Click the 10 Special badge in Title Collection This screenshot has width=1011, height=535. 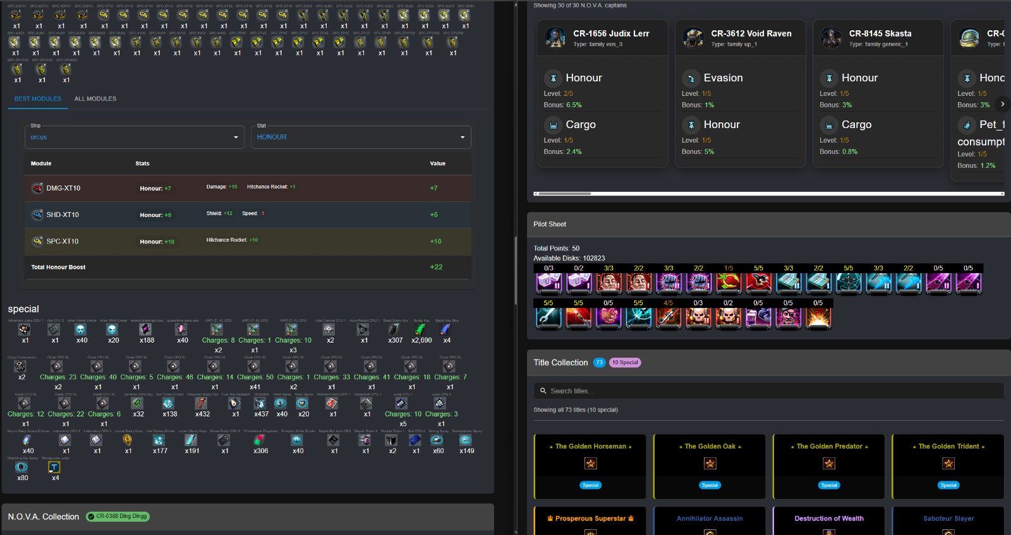click(625, 363)
